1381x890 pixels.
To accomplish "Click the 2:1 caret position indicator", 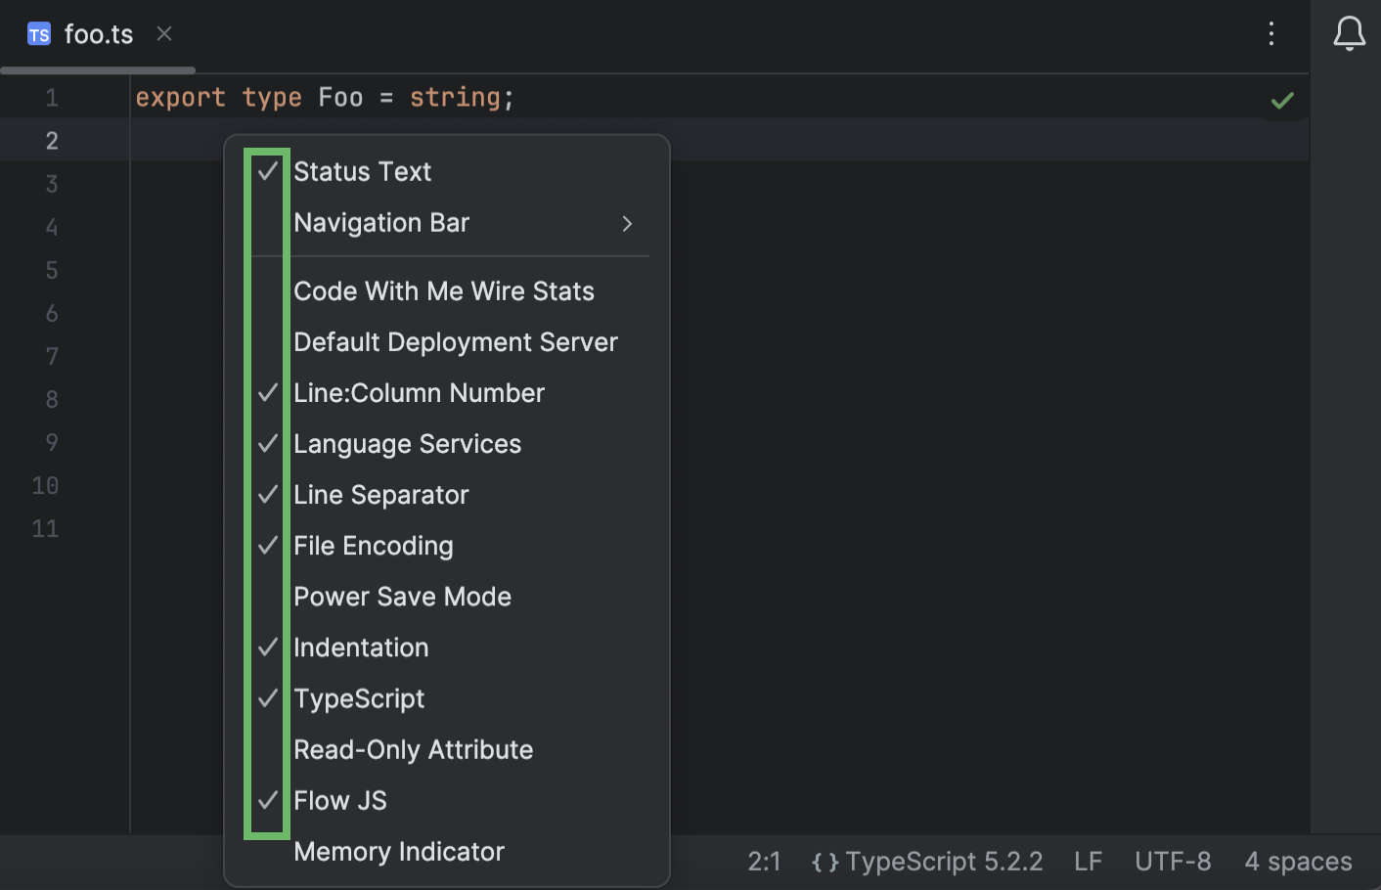I will pyautogui.click(x=765, y=861).
